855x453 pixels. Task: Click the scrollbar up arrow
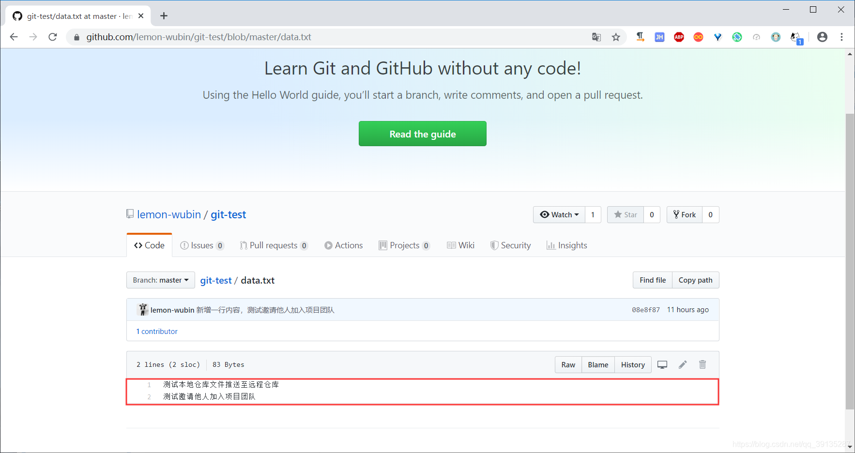click(x=850, y=54)
